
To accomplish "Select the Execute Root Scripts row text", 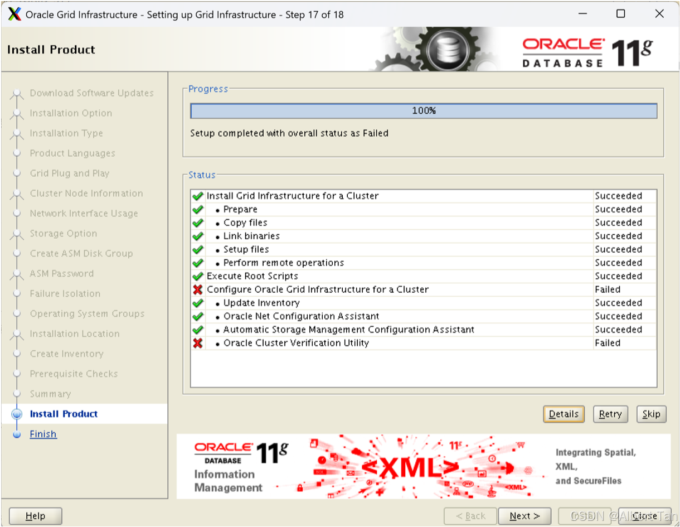I will (252, 276).
